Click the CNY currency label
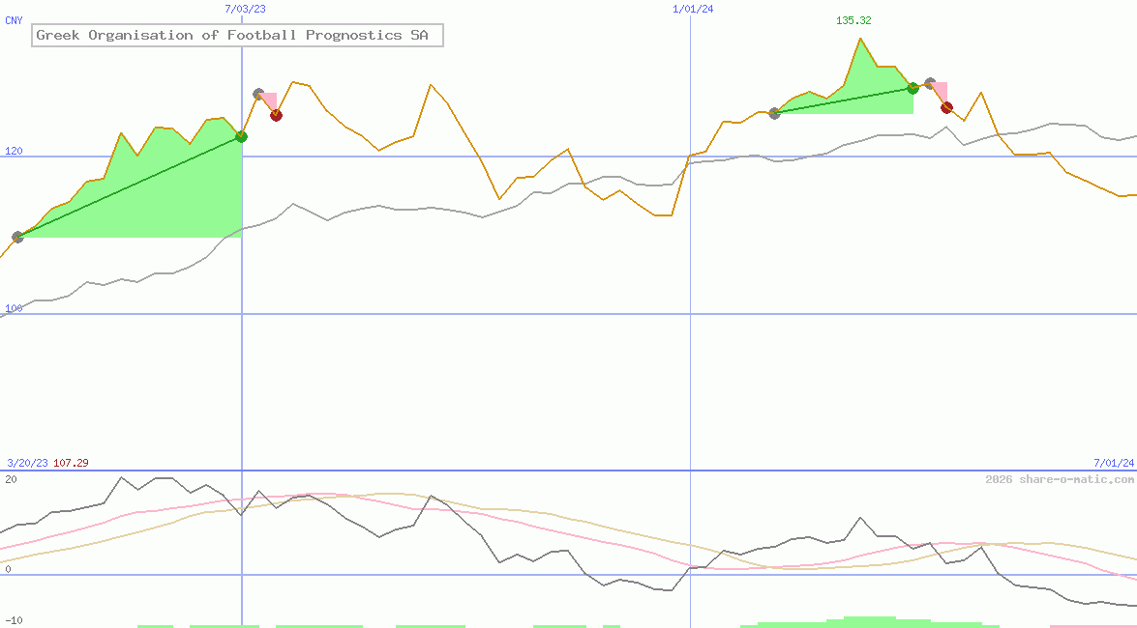This screenshot has height=628, width=1137. click(x=14, y=20)
